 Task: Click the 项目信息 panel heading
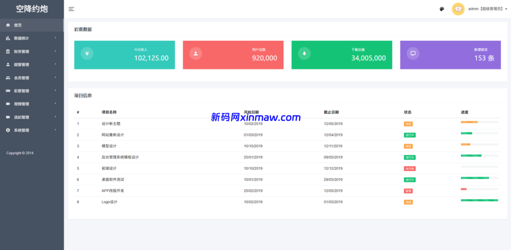tap(83, 96)
